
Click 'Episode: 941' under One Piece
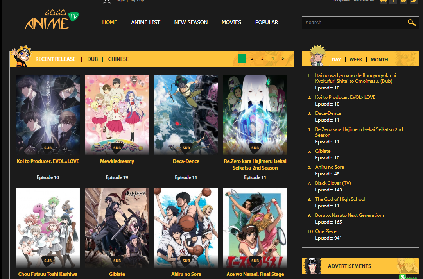point(328,238)
